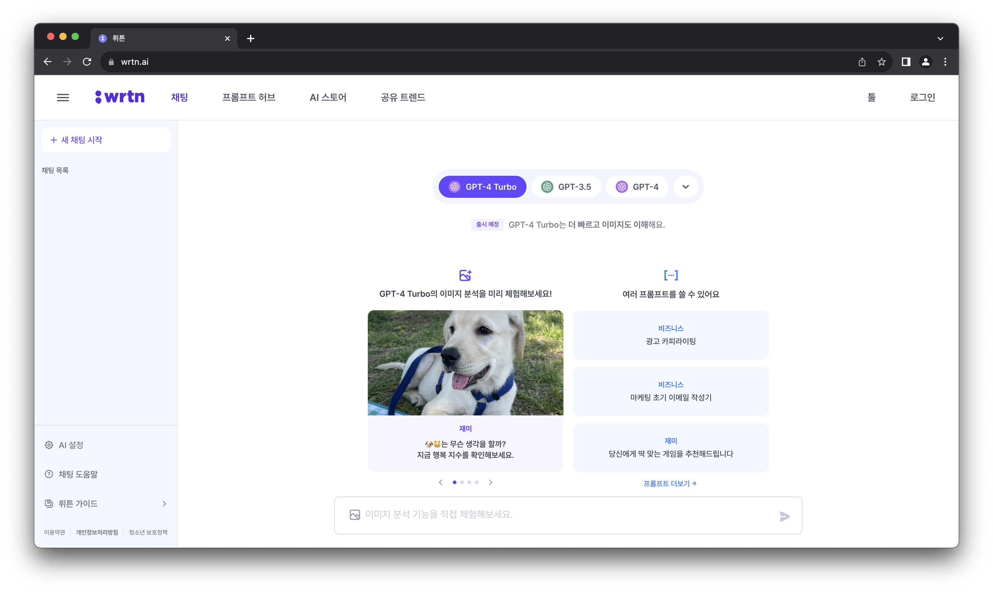Click the puppy image thumbnail card
The width and height of the screenshot is (993, 593).
(465, 363)
